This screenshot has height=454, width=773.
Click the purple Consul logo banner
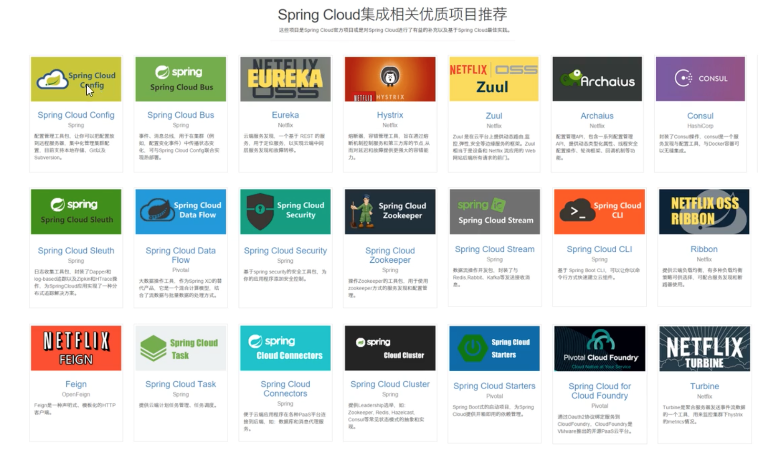pos(700,79)
